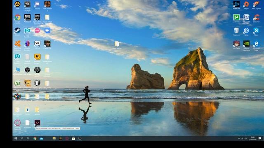
Task: Select the VRChat desktop shortcut
Action: click(37, 44)
